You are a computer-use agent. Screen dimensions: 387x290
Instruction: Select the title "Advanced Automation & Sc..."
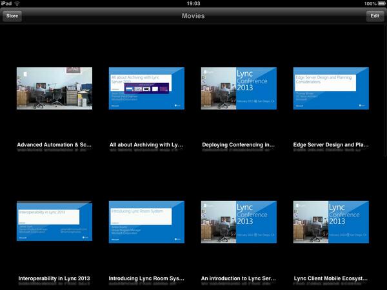point(54,145)
